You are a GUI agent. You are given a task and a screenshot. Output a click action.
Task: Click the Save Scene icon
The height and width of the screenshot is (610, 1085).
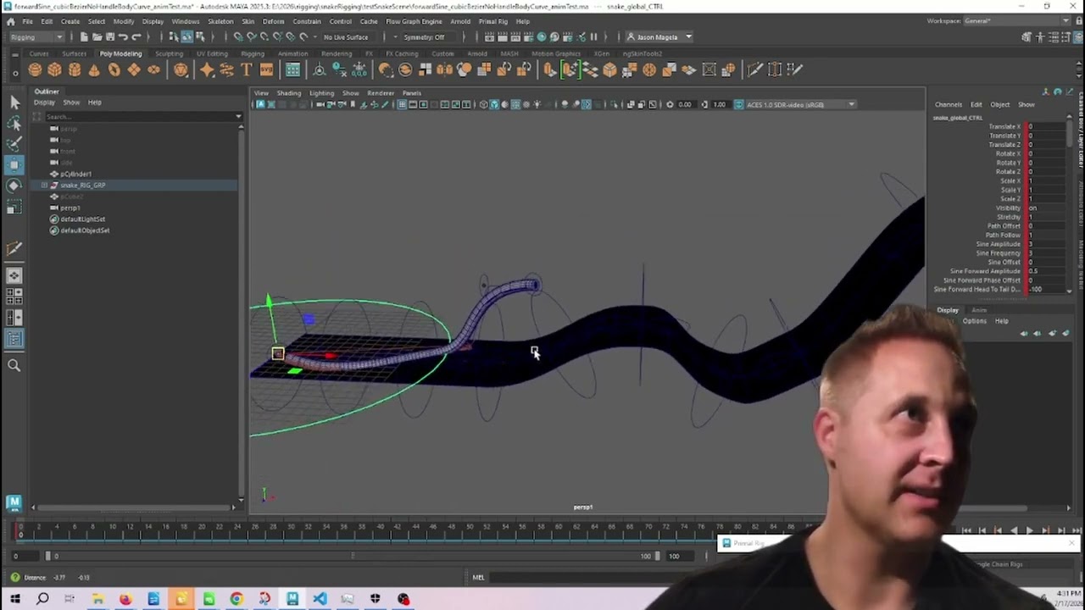coord(110,36)
